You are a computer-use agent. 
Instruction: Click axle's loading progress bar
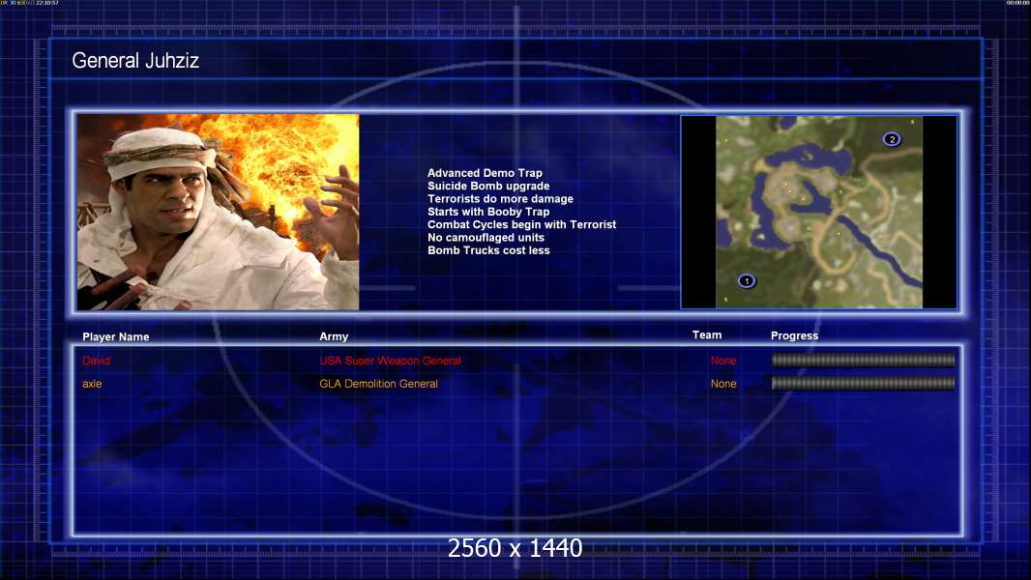(864, 383)
